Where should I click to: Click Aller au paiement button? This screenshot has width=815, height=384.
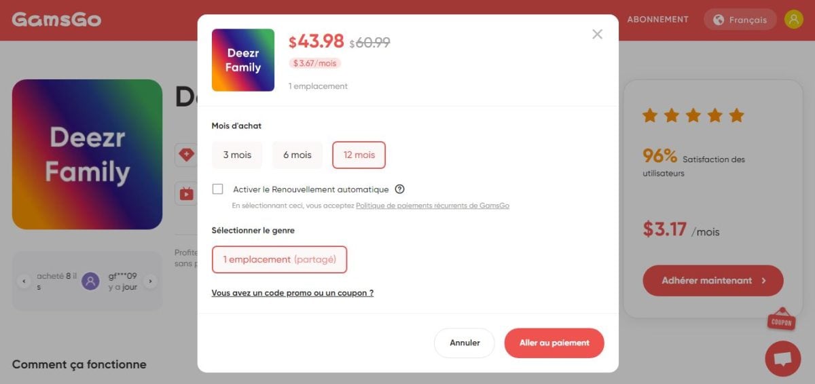pos(554,343)
